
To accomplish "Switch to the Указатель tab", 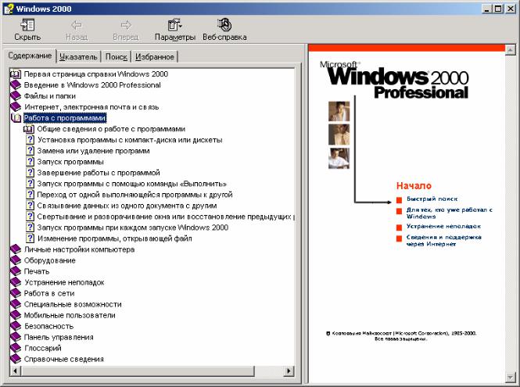I will click(78, 57).
